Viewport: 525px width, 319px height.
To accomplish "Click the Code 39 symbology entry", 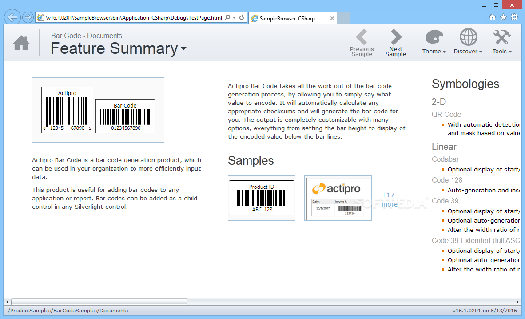I will click(445, 201).
